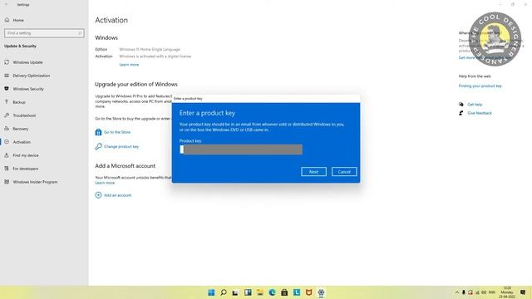Screen dimensions: 532x299
Task: Open the Windows Start menu
Action: [x=211, y=292]
